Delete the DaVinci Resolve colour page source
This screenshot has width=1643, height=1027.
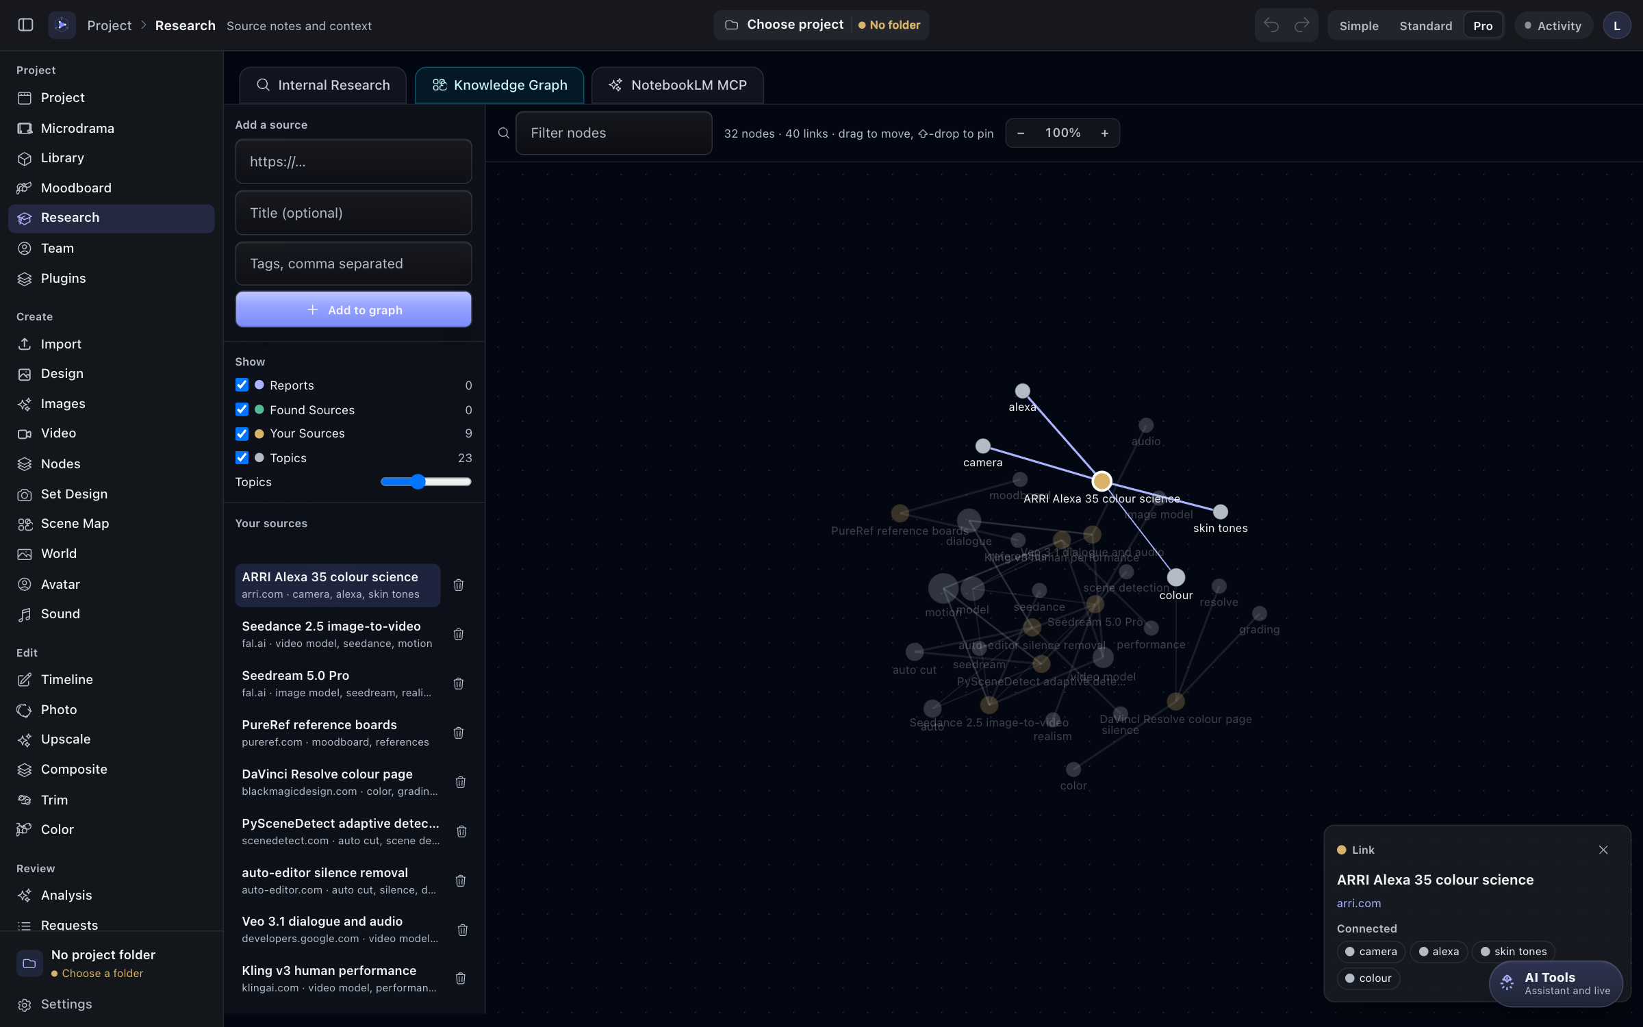point(461,782)
